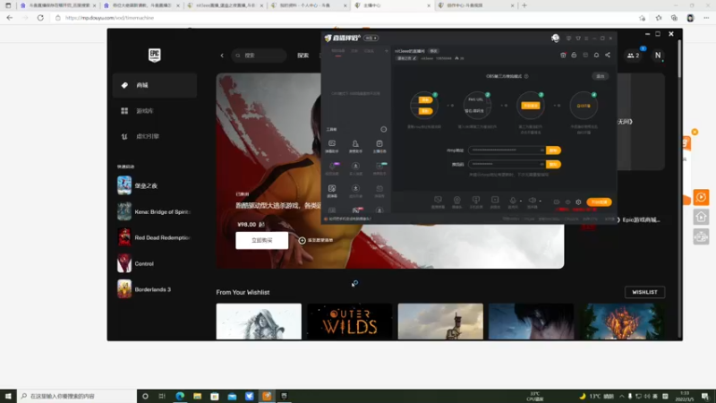Click the home floating icon on webpage
The image size is (716, 403).
(701, 217)
